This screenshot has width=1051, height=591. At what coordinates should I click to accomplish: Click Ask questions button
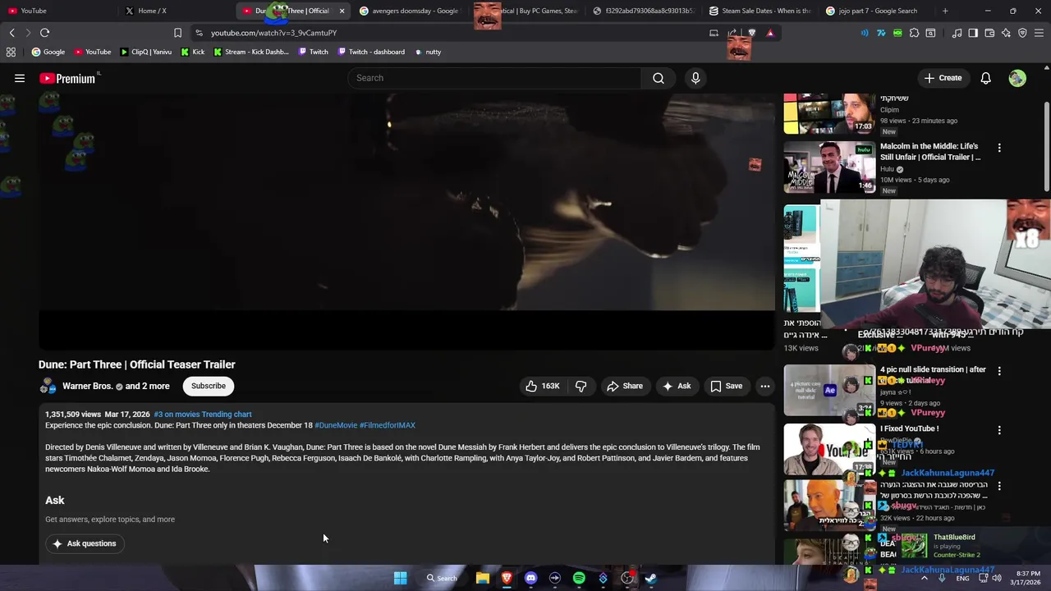point(85,543)
